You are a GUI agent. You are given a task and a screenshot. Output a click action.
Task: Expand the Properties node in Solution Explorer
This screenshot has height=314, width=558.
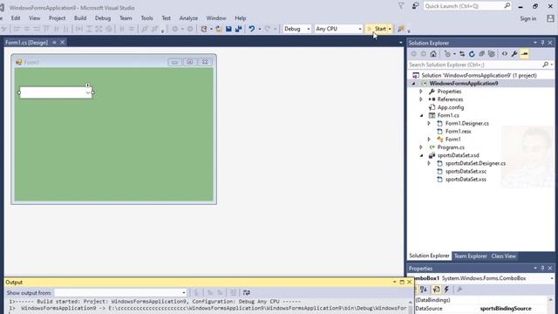421,92
